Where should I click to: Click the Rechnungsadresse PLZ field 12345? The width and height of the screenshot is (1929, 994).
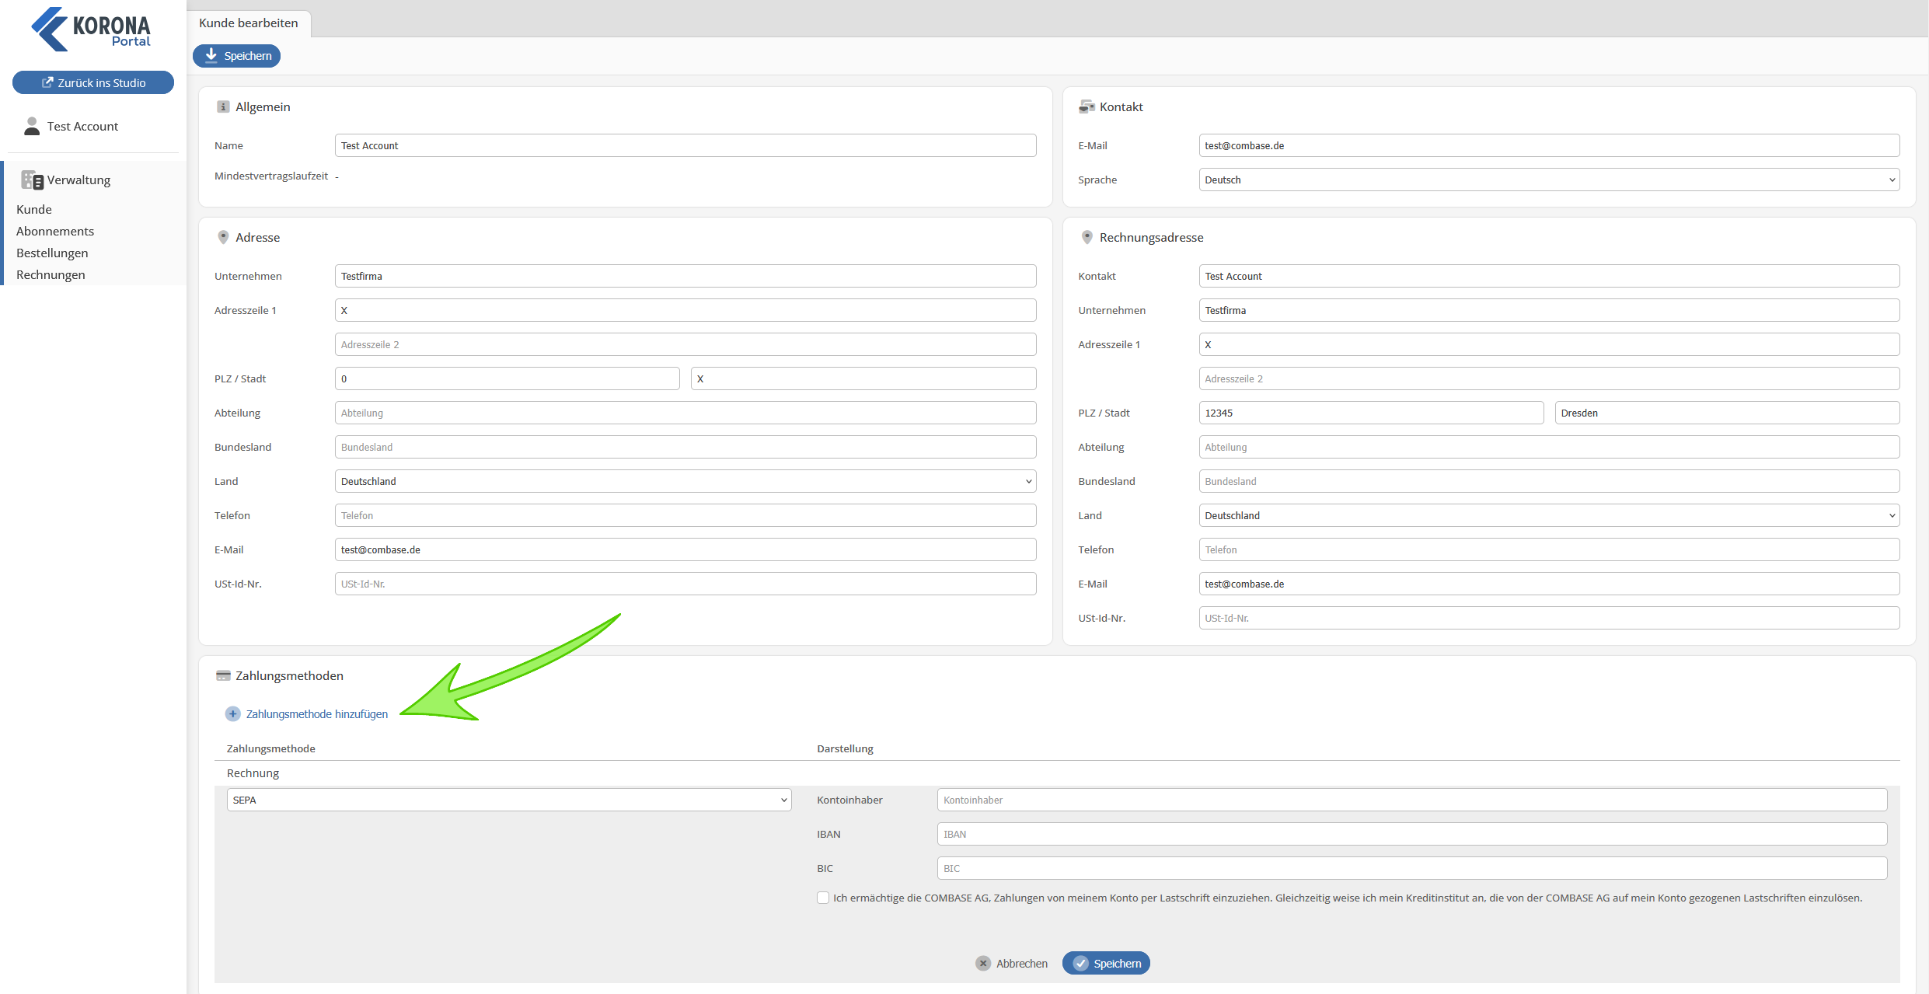[1371, 413]
